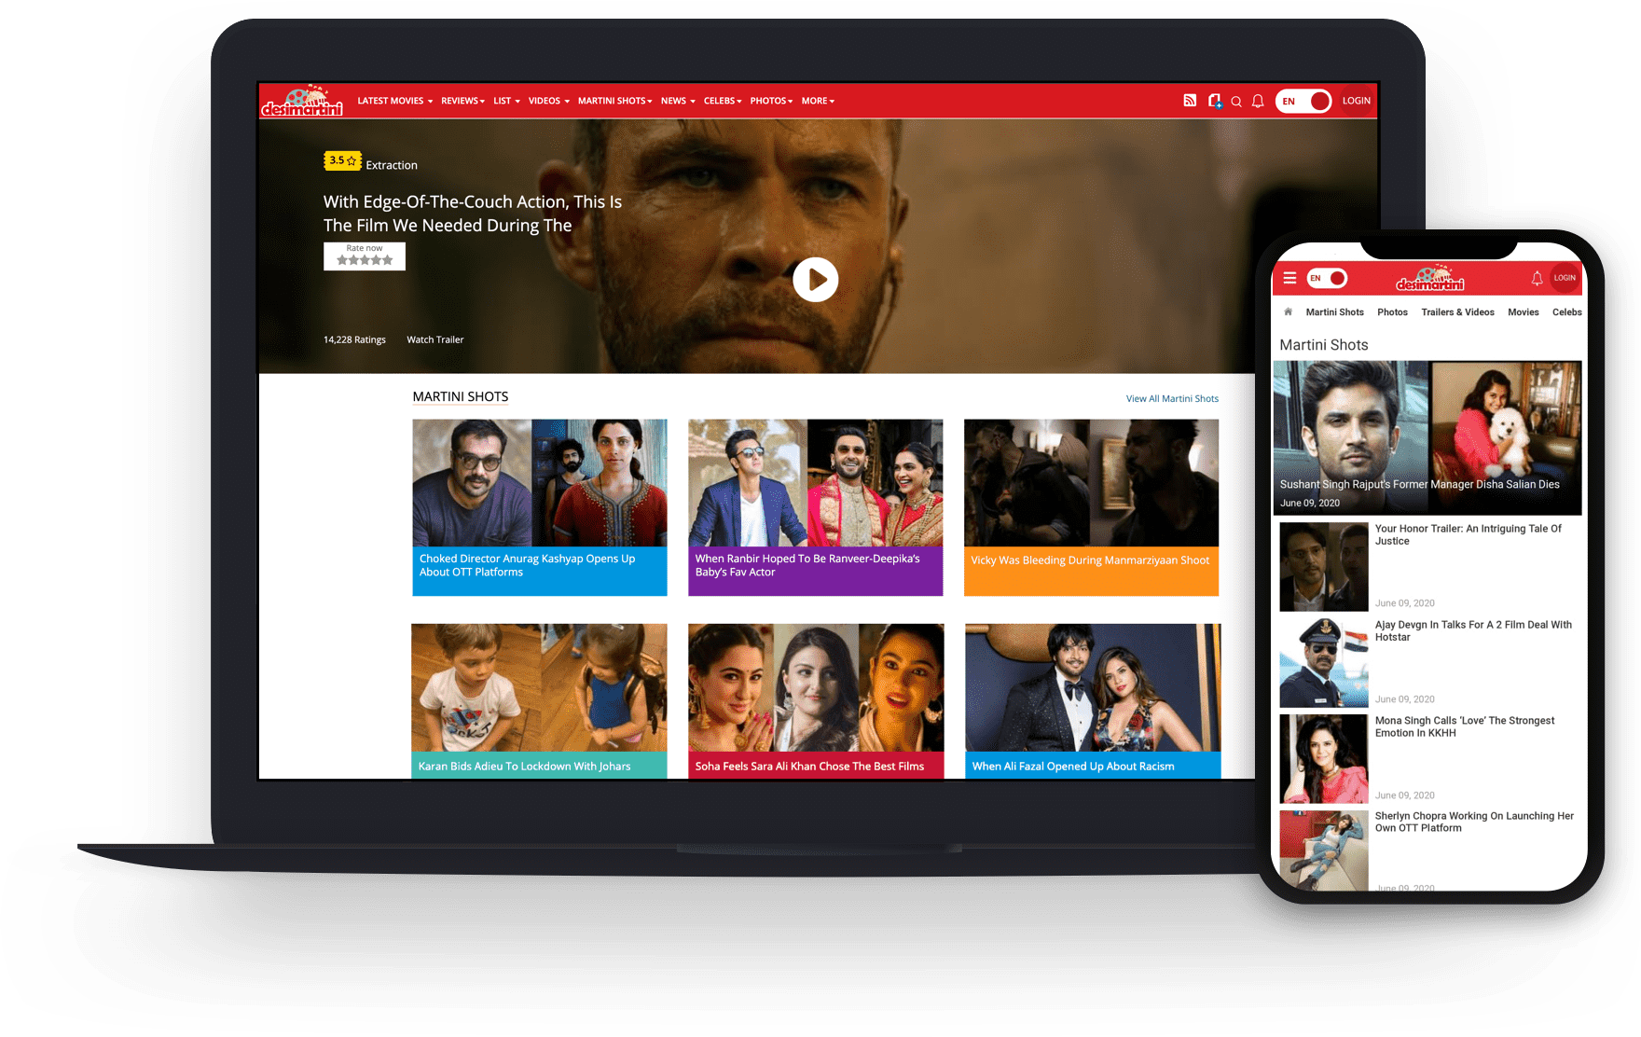Screen dimensions: 1641x1037
Task: Click the Rate now stars widget
Action: (x=365, y=256)
